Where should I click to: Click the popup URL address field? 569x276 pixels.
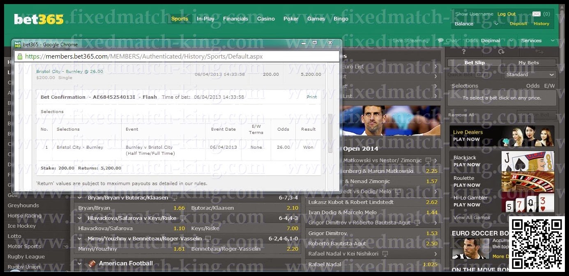(177, 57)
